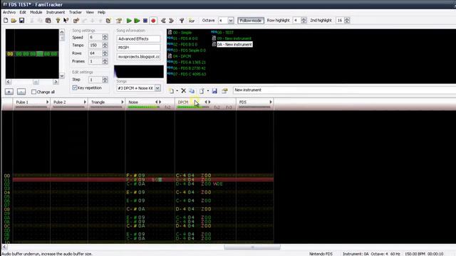Expand Pulse 1 channel effect columns
This screenshot has height=256, width=456.
[x=48, y=102]
